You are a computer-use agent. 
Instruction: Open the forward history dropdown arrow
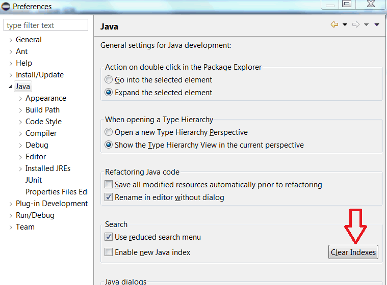pyautogui.click(x=366, y=24)
